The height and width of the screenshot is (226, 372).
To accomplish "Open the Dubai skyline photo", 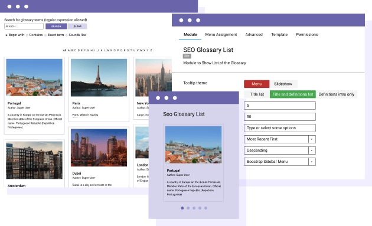I will (99, 148).
